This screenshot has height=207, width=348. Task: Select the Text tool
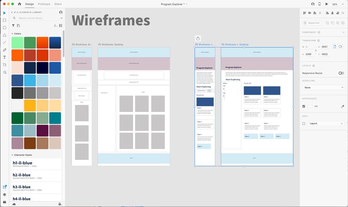click(x=5, y=57)
